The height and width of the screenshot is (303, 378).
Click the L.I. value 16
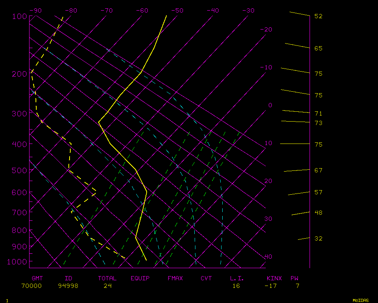pyautogui.click(x=236, y=286)
